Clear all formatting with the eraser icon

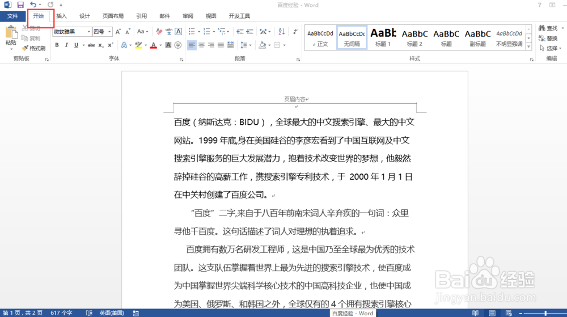click(x=159, y=32)
